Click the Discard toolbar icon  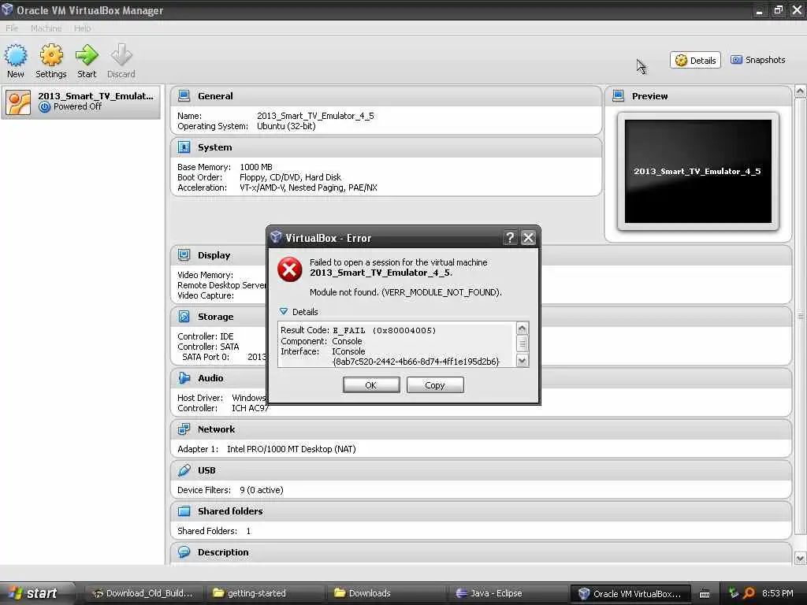121,55
